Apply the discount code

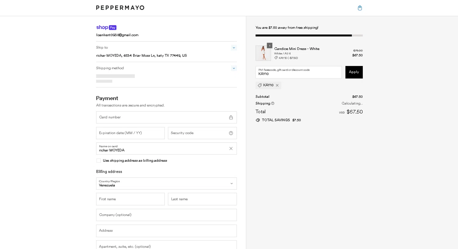click(354, 72)
